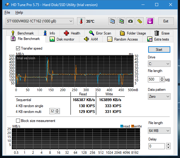Save screenshot using the camera icon
Viewport: 180px width, 158px height.
(x=130, y=21)
